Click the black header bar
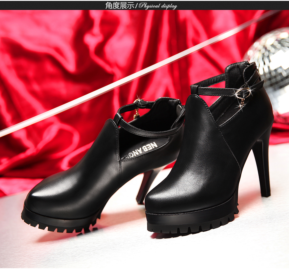This screenshot has height=269, width=289. coord(234,5)
